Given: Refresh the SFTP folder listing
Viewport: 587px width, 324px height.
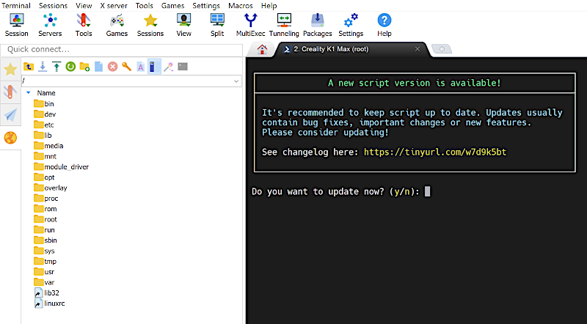Looking at the screenshot, I should click(x=70, y=67).
